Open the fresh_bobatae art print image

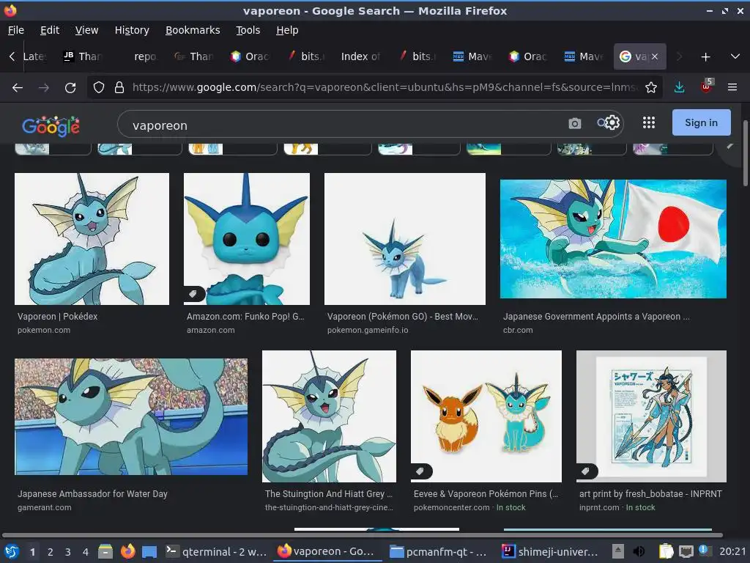651,416
